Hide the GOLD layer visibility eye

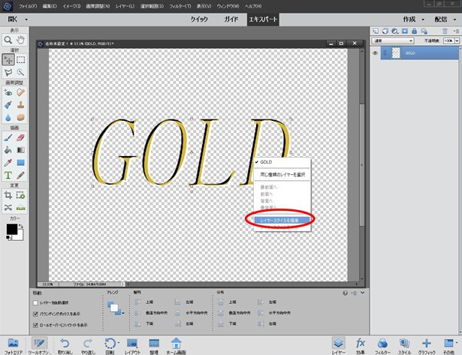click(x=375, y=53)
